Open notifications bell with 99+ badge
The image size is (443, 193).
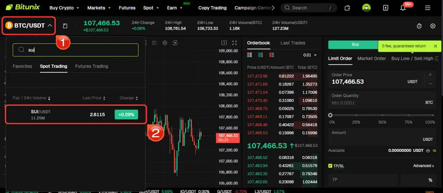click(403, 8)
